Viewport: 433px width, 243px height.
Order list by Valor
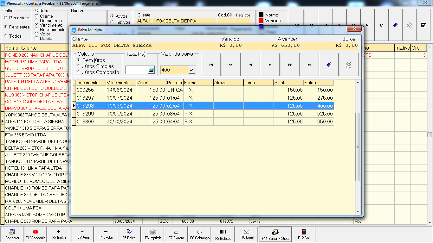[x=42, y=34]
